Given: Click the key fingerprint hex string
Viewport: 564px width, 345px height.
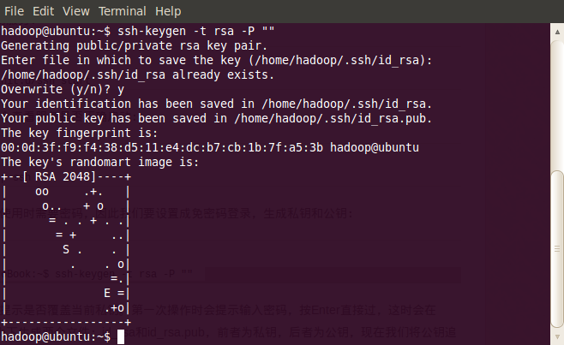Looking at the screenshot, I should pyautogui.click(x=162, y=148).
